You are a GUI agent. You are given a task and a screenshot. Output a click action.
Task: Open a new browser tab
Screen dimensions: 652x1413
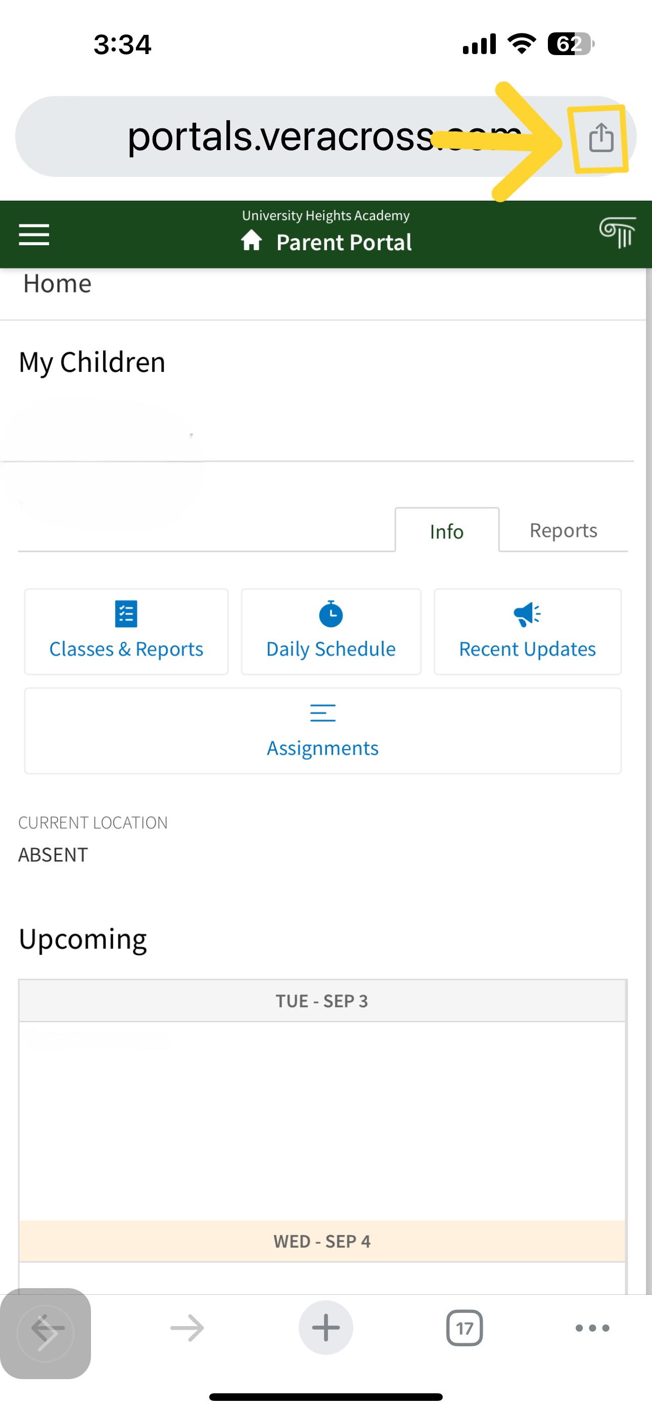pyautogui.click(x=325, y=1328)
